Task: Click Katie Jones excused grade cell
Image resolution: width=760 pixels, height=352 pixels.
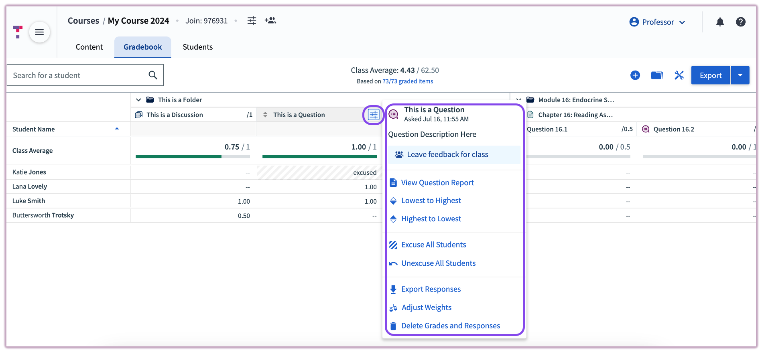Action: pyautogui.click(x=319, y=172)
